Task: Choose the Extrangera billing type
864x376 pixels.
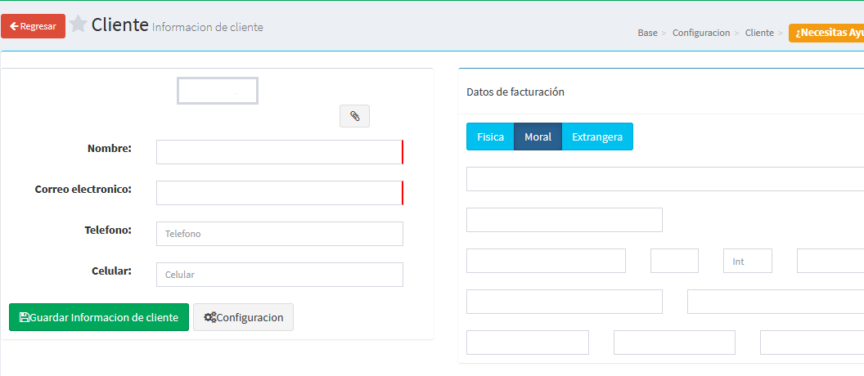Action: pyautogui.click(x=597, y=137)
